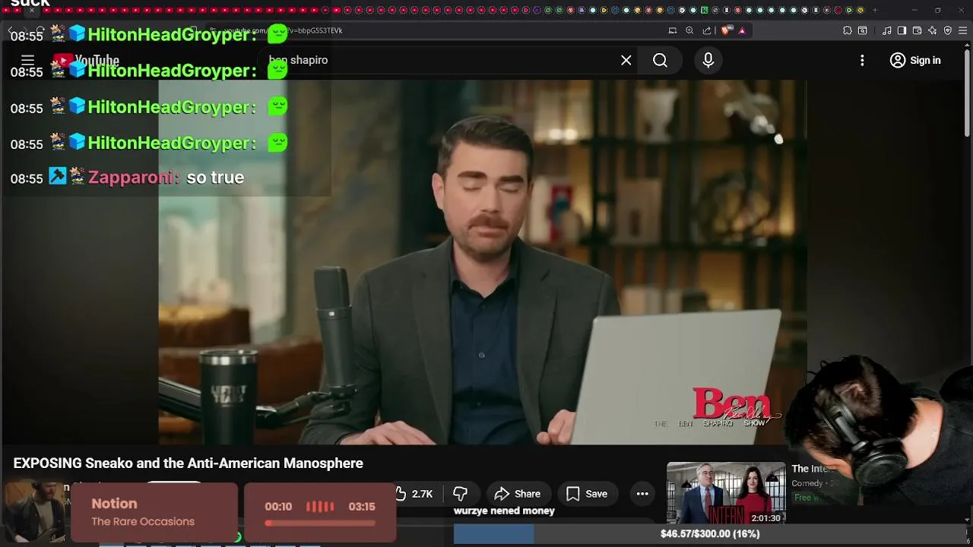The height and width of the screenshot is (547, 973).
Task: Like the video with 2.7K likes
Action: [414, 494]
